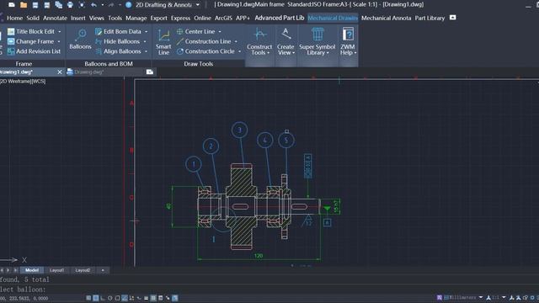Toggle object snap tracking status icon
The image size is (539, 303).
pos(125,298)
